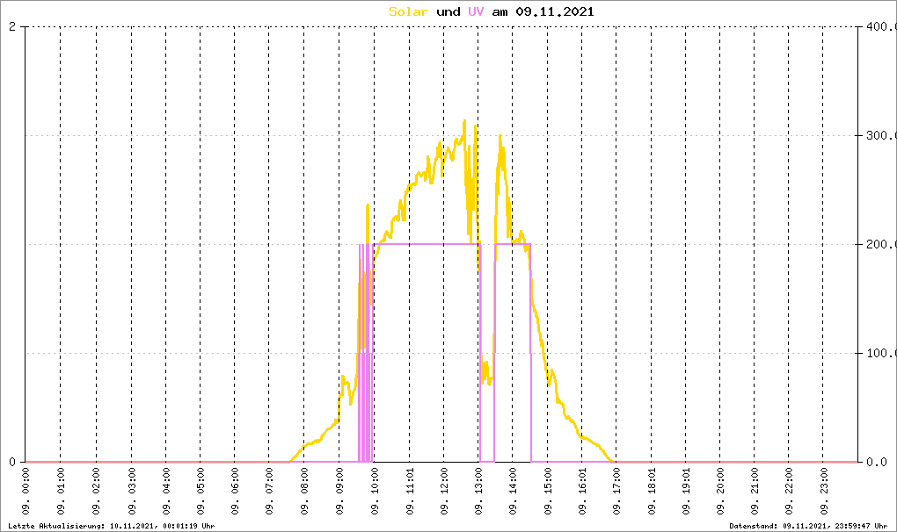The height and width of the screenshot is (532, 897).
Task: Click the "09. 00:00" time axis label
Action: 26,492
